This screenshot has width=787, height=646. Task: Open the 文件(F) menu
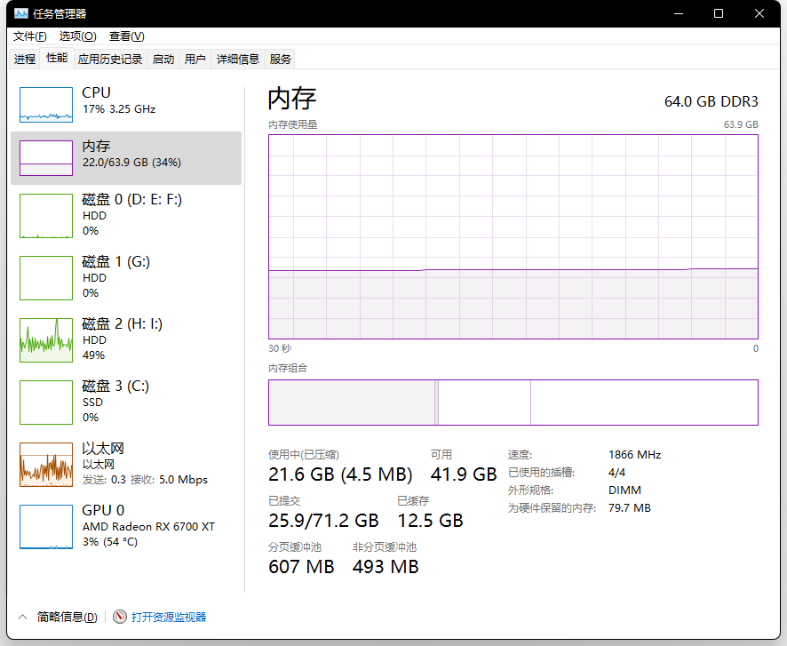29,36
